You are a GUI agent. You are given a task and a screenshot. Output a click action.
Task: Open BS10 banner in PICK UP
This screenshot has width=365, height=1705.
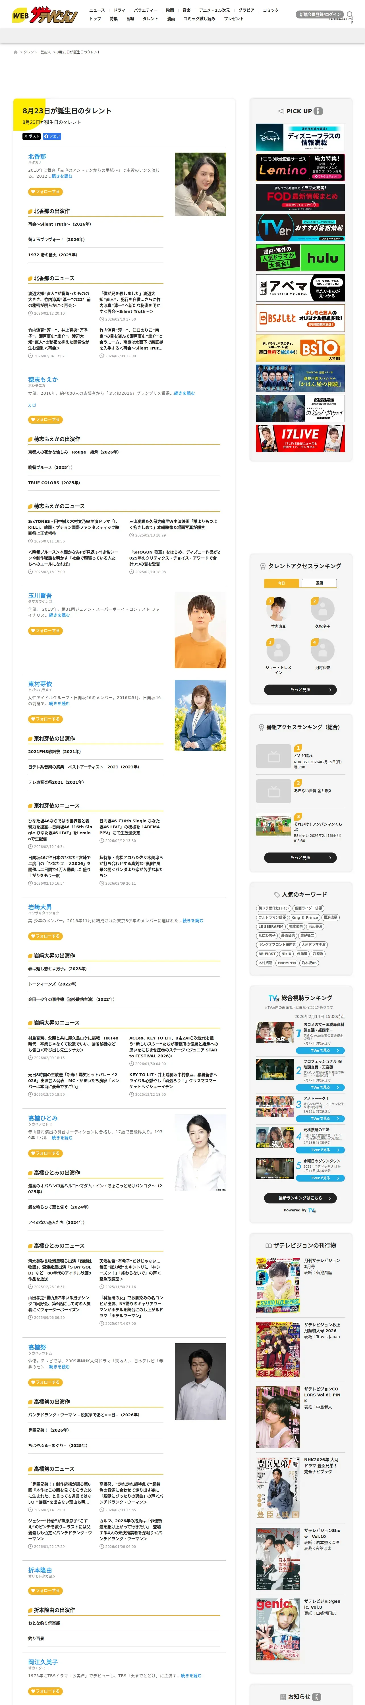tap(300, 348)
